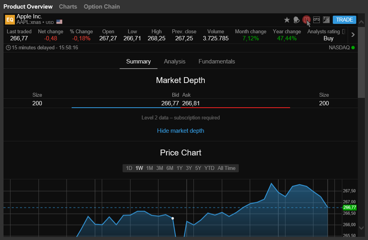Click the 15 minutes delayed timestamp text

pos(45,48)
